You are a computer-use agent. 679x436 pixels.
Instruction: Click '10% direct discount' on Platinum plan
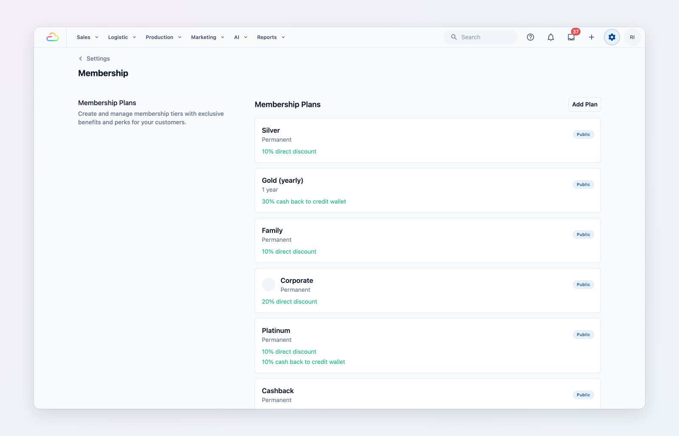[x=289, y=352]
